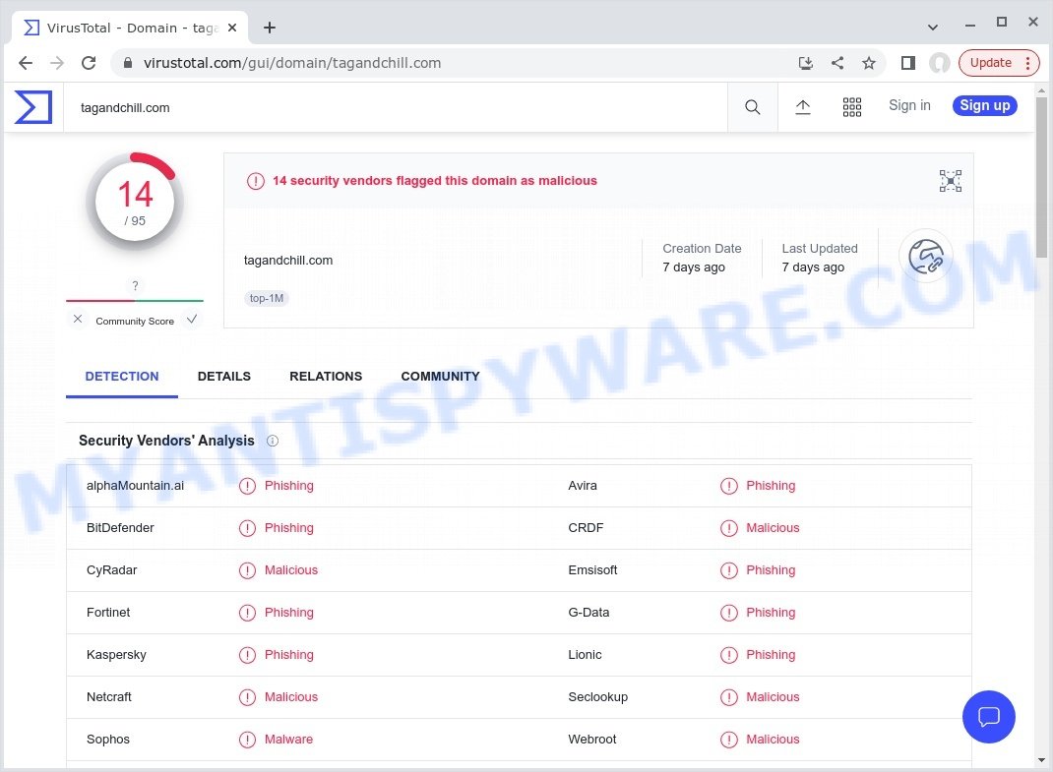Select the VirusTotal browser tab
The height and width of the screenshot is (772, 1053).
(130, 29)
